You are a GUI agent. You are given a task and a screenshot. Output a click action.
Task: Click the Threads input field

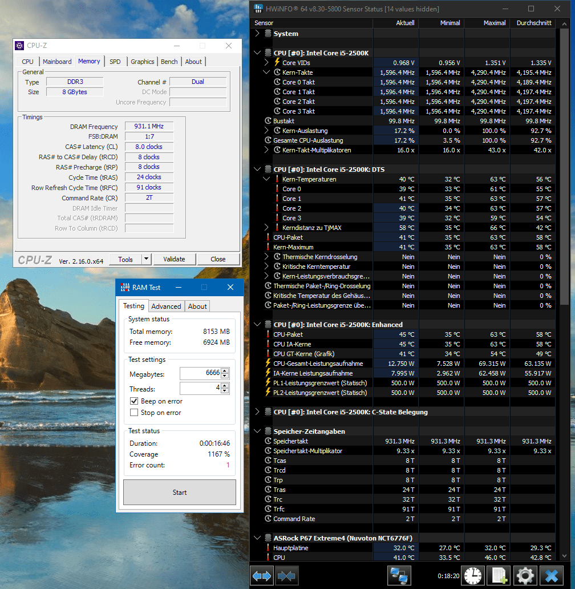(200, 388)
